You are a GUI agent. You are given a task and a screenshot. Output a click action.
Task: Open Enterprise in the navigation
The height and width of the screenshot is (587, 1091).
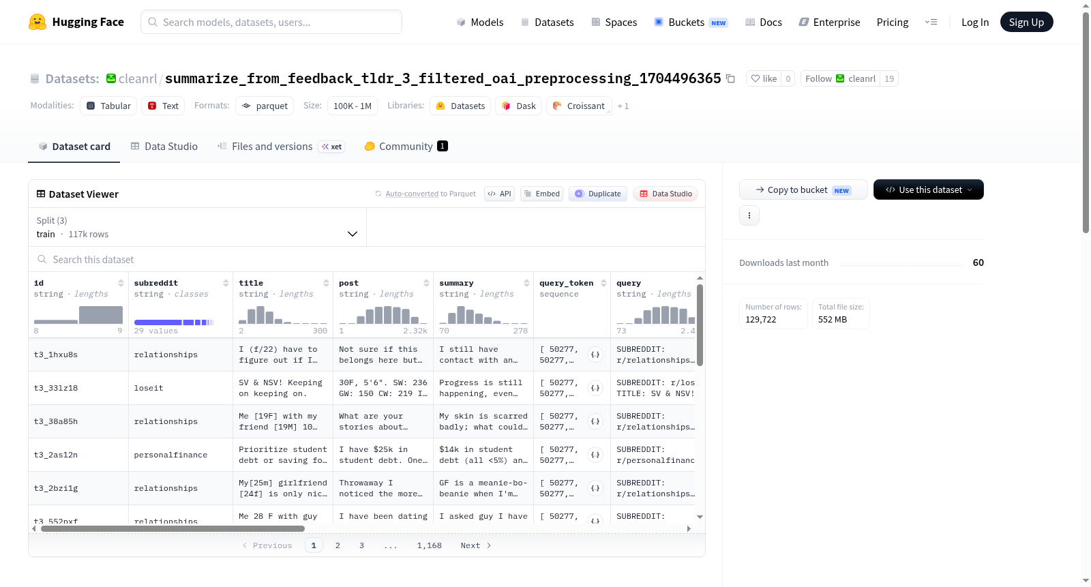[829, 22]
